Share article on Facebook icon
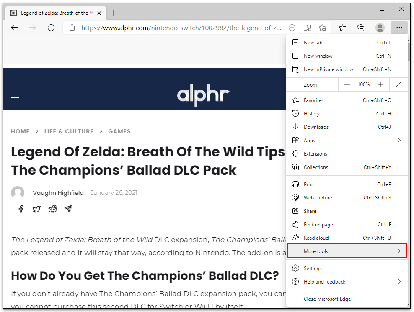The image size is (414, 312). (x=21, y=209)
